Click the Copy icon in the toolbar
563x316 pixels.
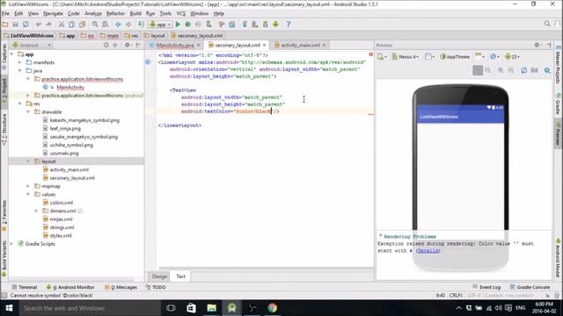point(72,25)
